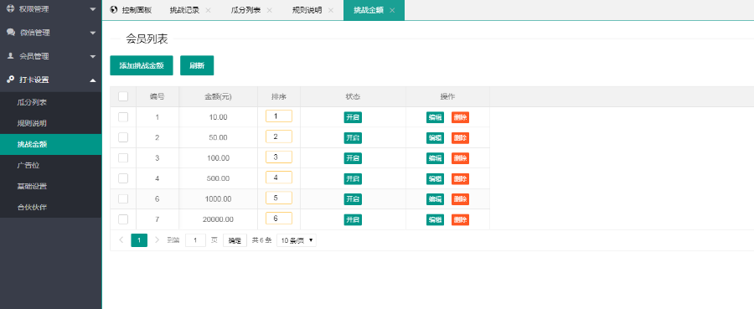Click 编辑 for amount 100.00

click(435, 158)
